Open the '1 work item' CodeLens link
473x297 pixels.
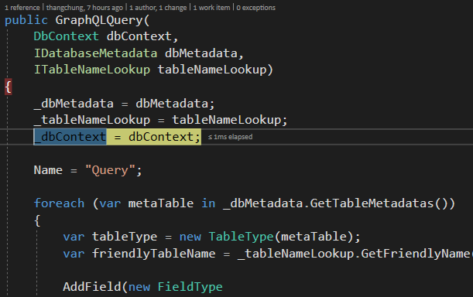click(211, 8)
